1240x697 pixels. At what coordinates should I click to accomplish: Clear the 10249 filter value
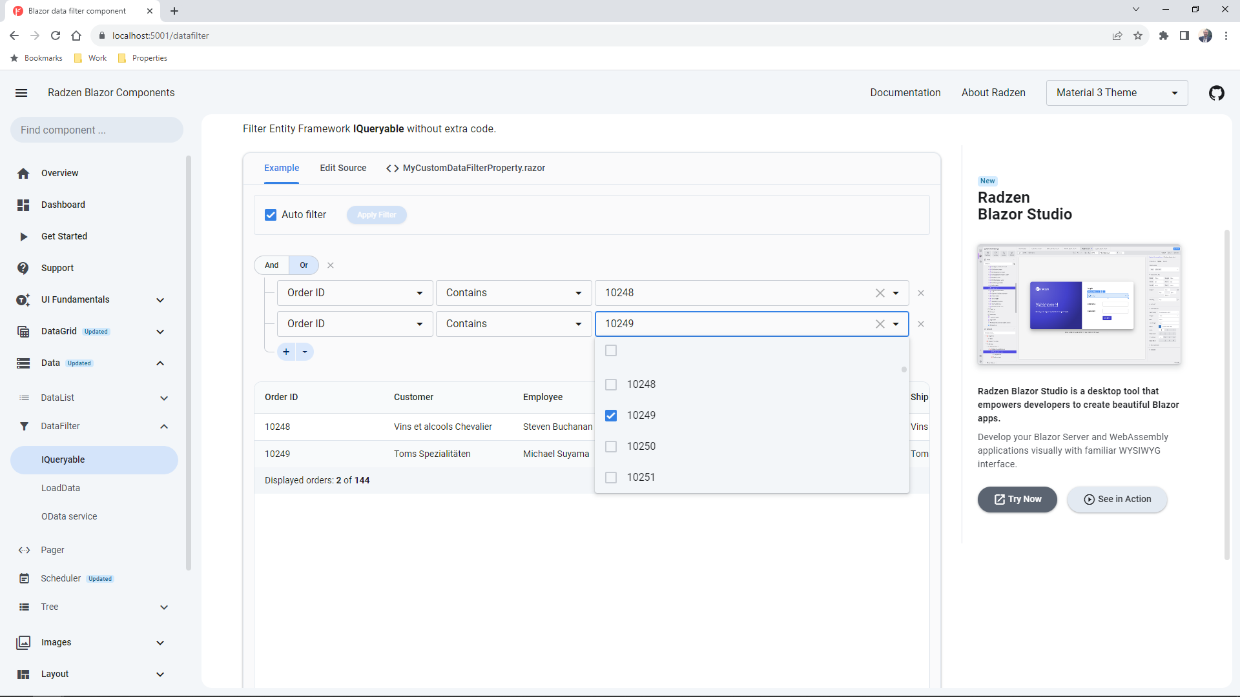[x=880, y=324]
